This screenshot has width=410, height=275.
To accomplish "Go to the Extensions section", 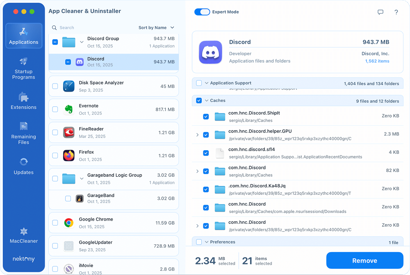I will (x=23, y=100).
